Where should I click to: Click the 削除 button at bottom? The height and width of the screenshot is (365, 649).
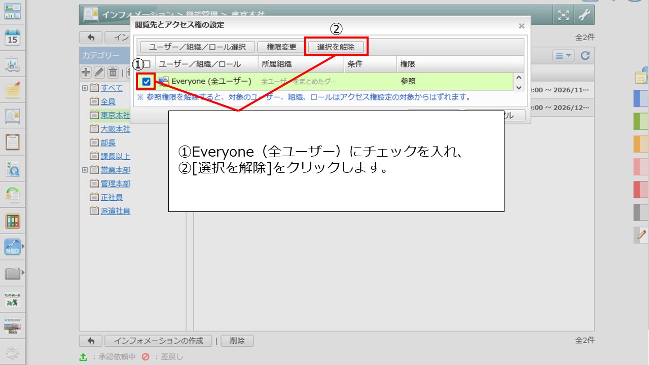(x=237, y=341)
